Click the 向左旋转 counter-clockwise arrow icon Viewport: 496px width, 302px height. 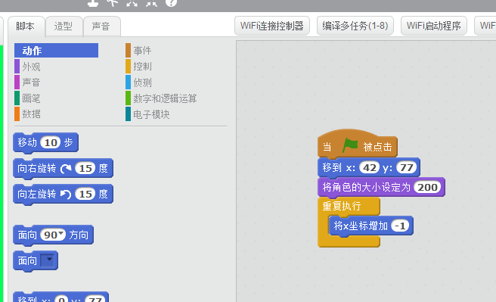click(x=66, y=194)
